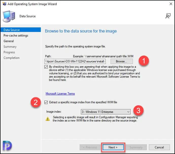Click the feedback person icon at top right
Screen dimensions: 175x154
(168, 16)
